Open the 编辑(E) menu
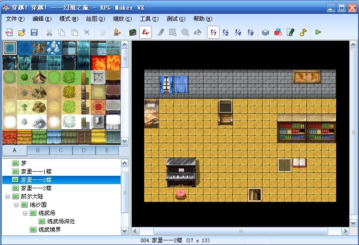Screen dimensions: 359x245 coord(42,19)
